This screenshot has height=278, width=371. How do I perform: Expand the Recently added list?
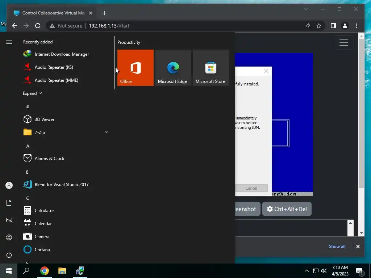pos(32,93)
